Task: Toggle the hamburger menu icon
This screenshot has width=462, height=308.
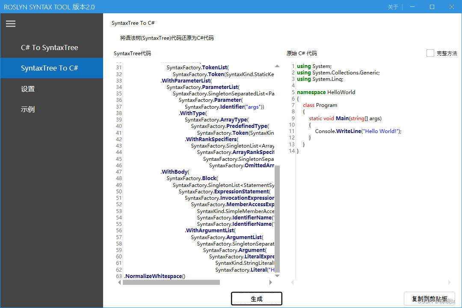Action: (11, 24)
